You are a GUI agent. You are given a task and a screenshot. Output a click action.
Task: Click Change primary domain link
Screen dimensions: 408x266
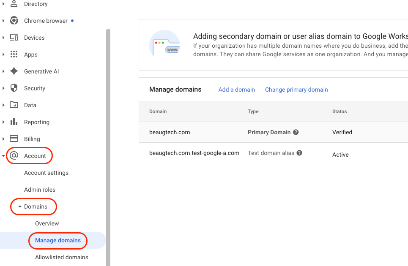click(x=296, y=90)
